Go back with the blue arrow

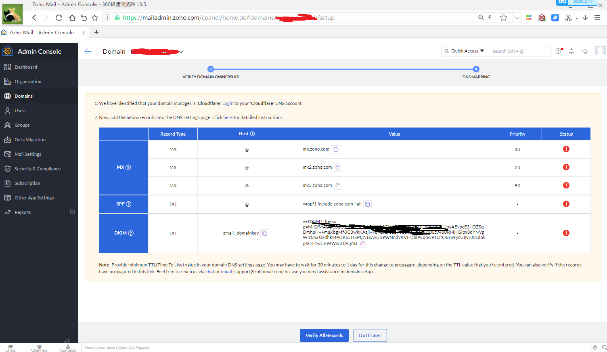[88, 51]
